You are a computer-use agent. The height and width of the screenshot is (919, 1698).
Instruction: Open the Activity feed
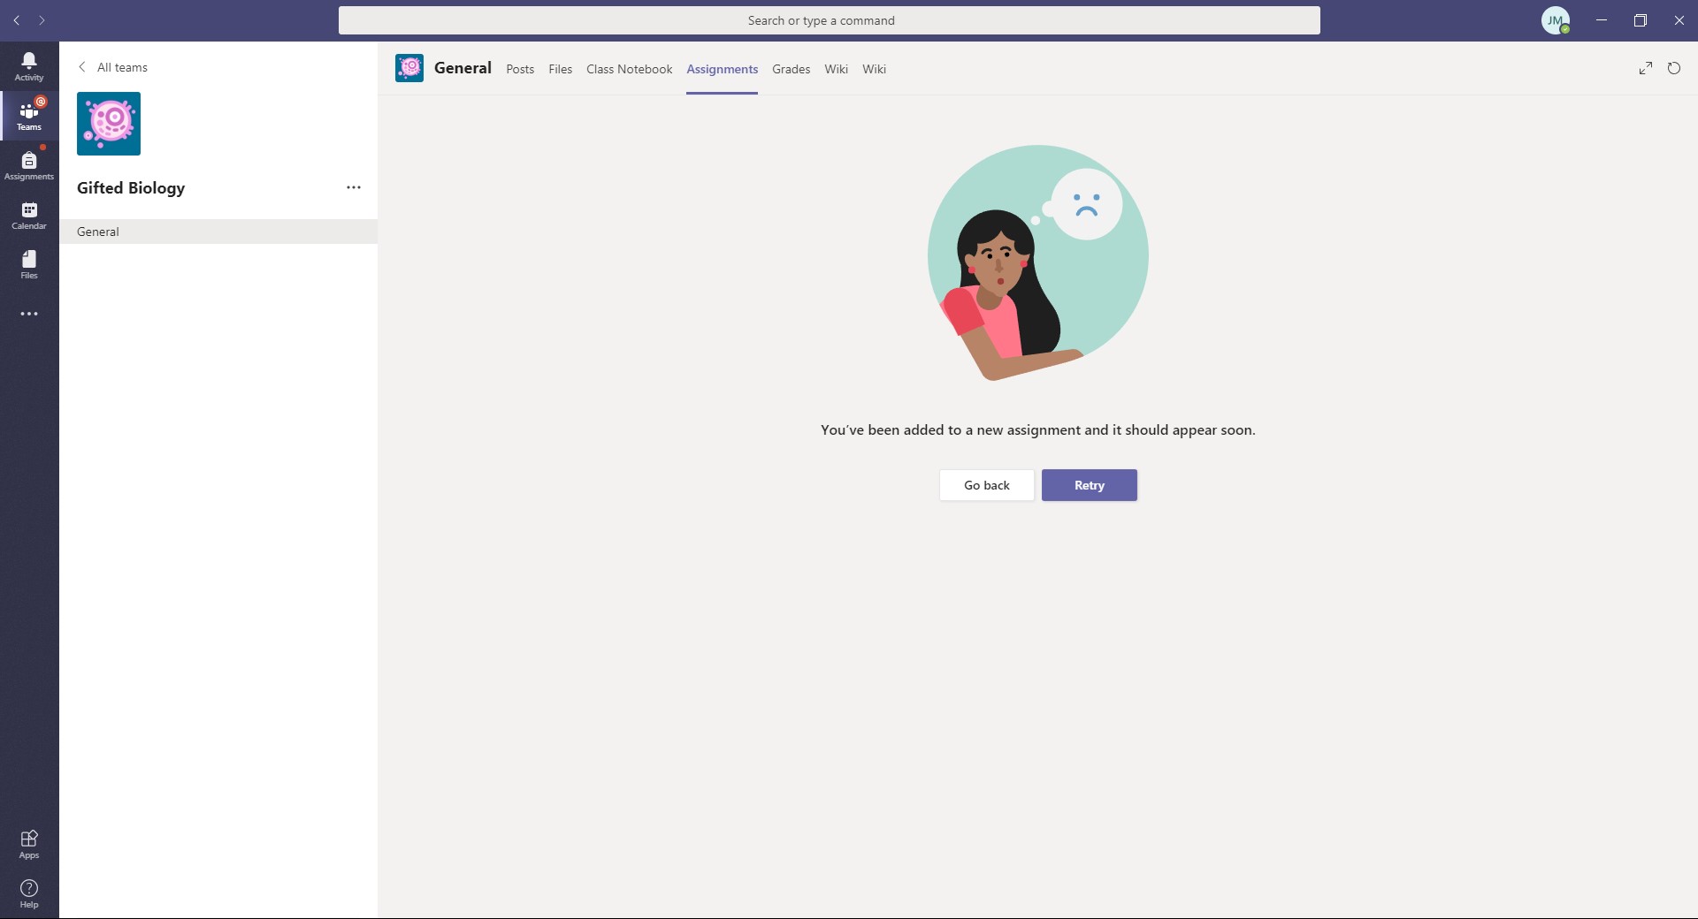tap(29, 66)
